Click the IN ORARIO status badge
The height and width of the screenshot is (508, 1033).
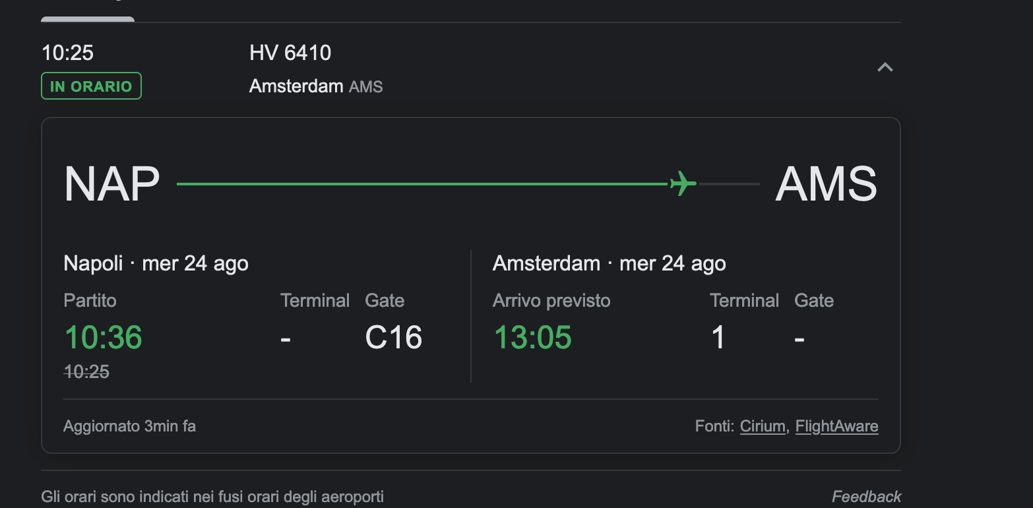[x=91, y=86]
